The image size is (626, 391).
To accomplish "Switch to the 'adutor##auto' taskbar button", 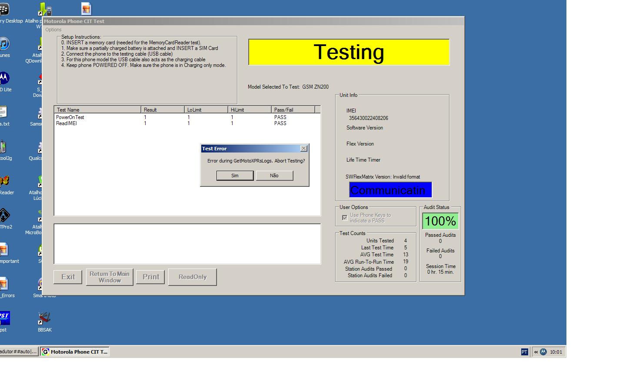I will click(19, 352).
